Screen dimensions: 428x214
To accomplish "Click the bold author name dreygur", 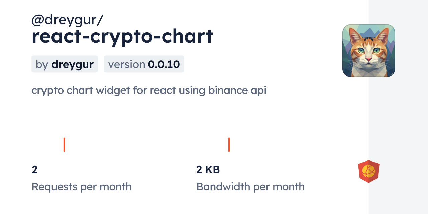I will tap(72, 64).
